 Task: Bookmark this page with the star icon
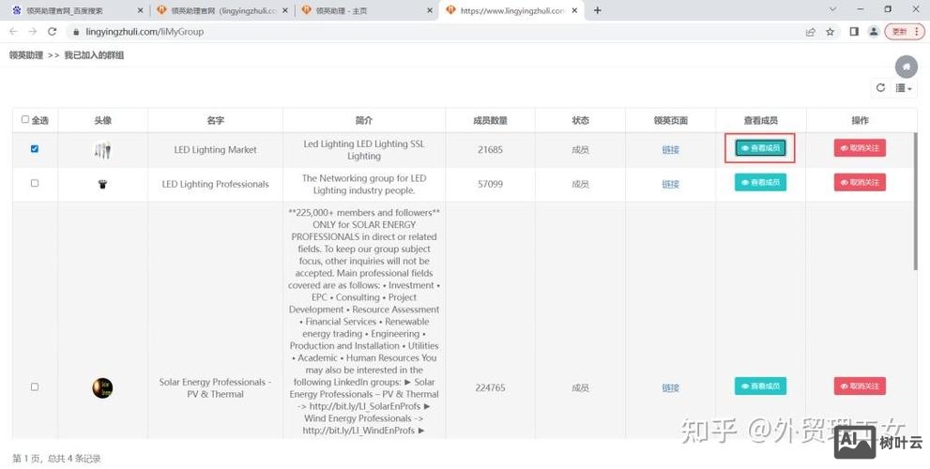830,32
